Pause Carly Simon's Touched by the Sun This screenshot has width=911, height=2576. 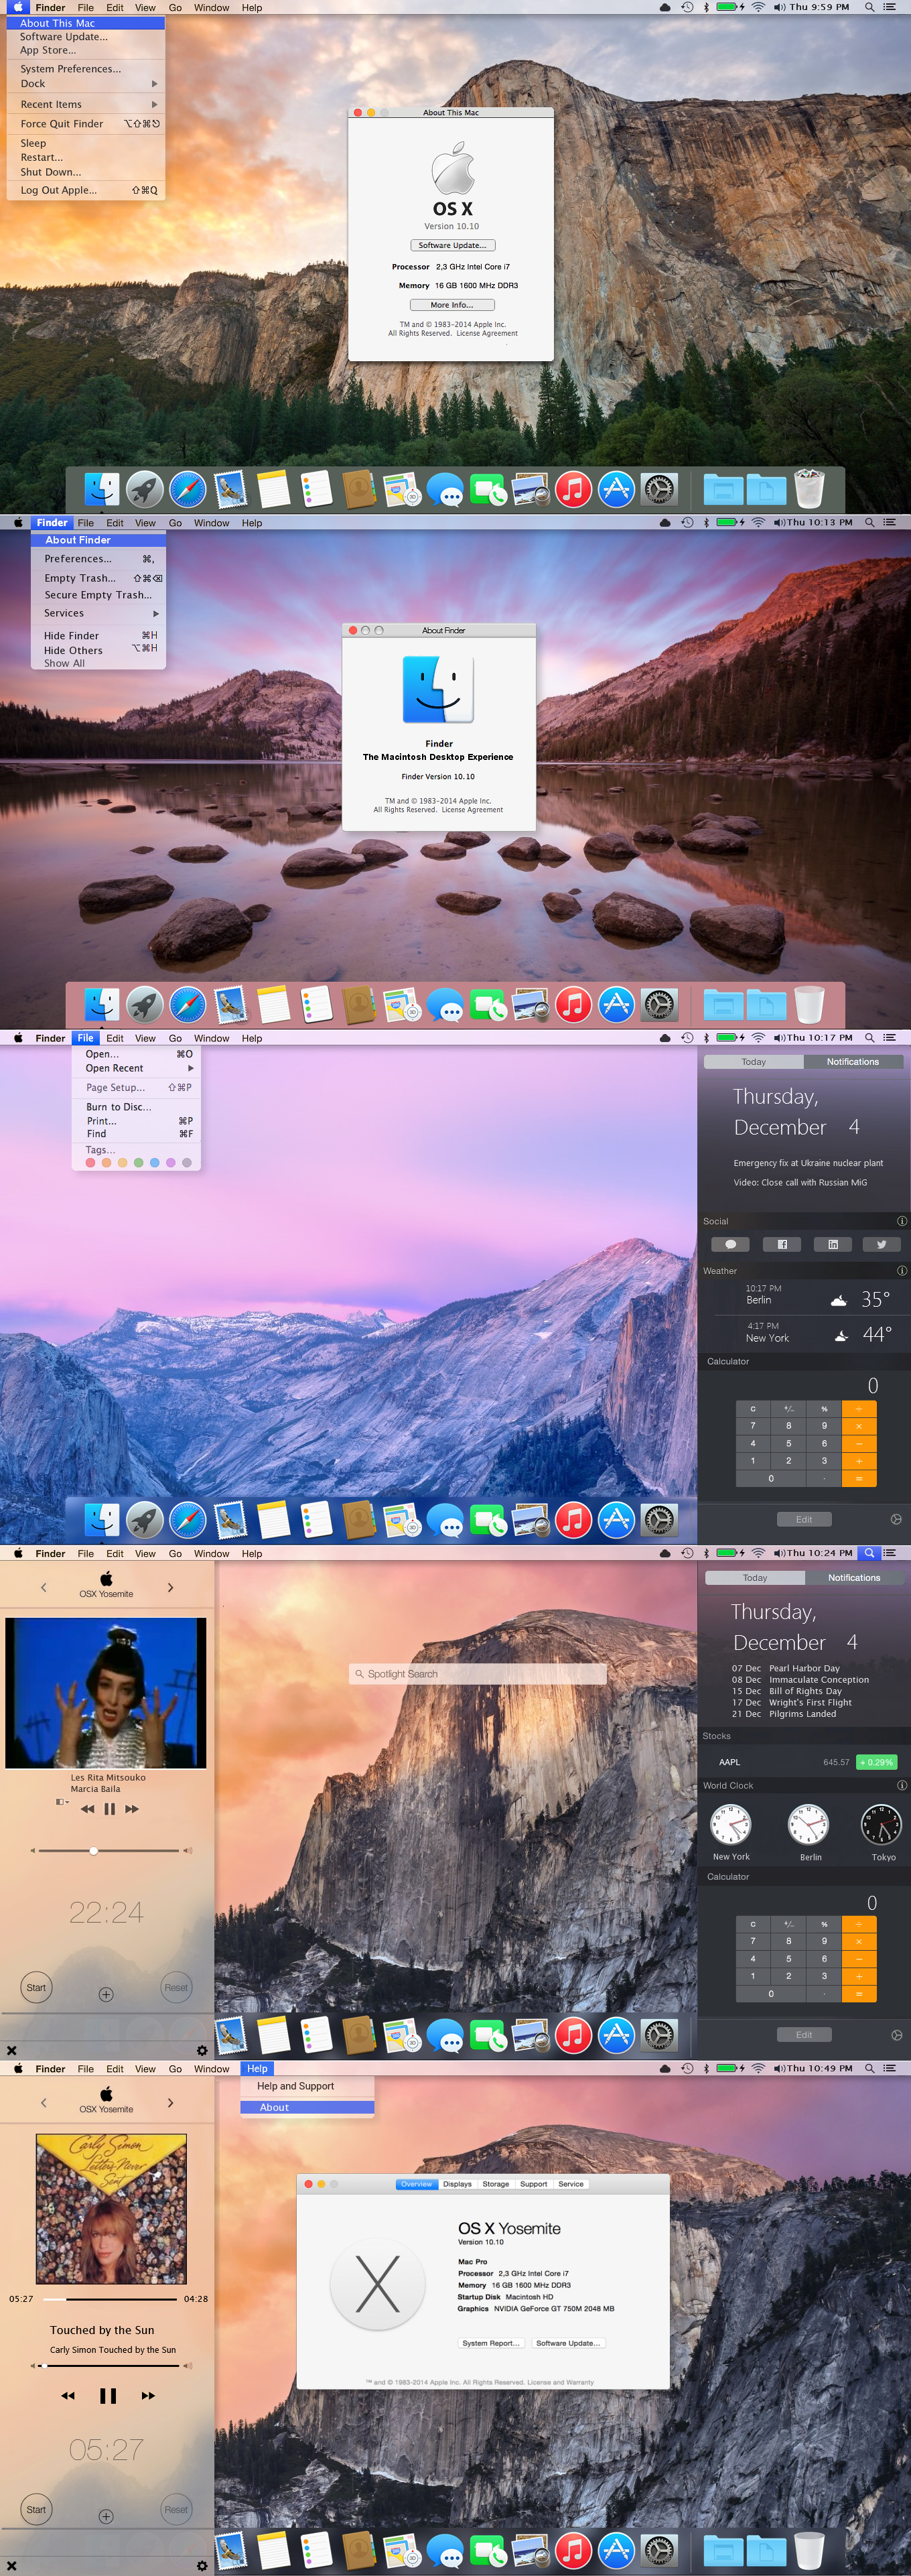coord(108,2395)
